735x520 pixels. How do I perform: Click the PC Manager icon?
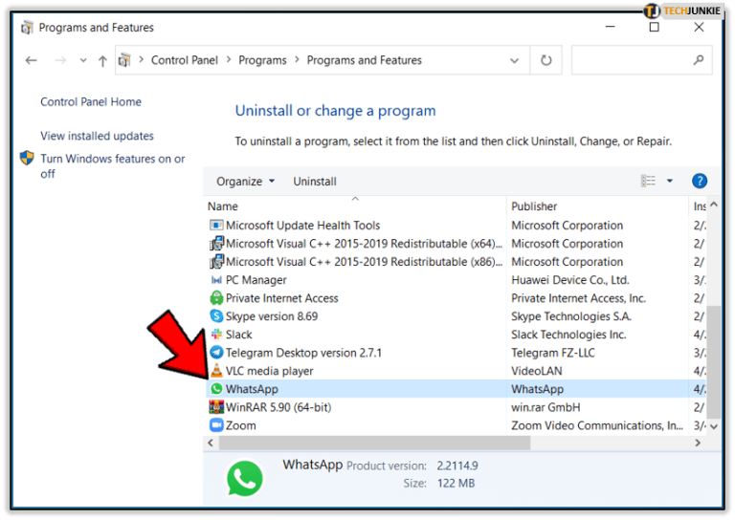click(x=216, y=280)
